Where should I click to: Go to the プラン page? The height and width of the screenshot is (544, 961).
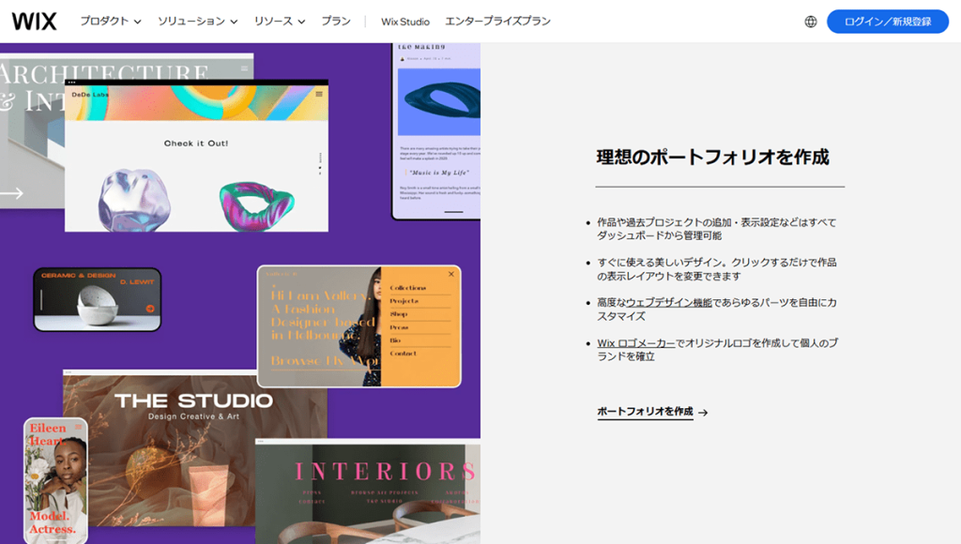[x=336, y=21]
